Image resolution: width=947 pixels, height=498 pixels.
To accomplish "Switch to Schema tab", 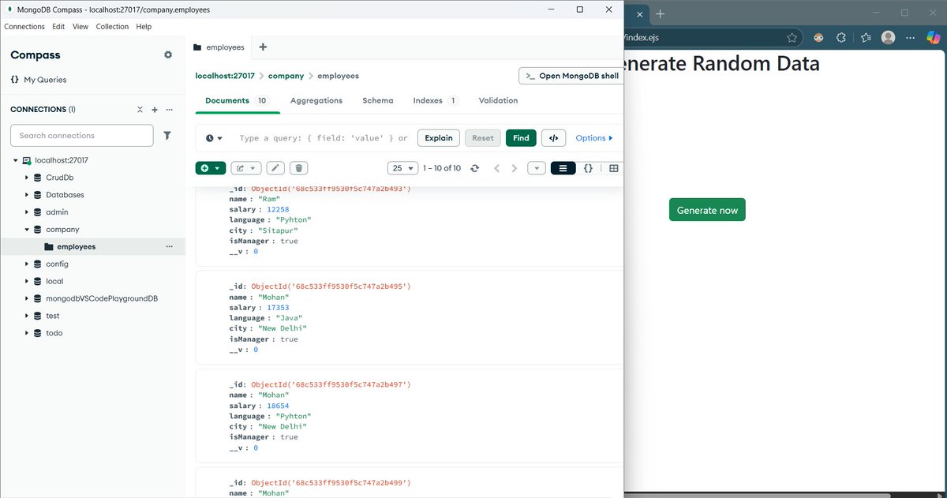I will tap(378, 101).
